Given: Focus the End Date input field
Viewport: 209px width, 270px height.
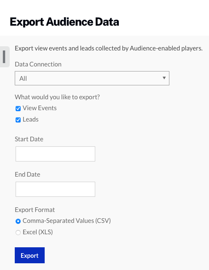Looking at the screenshot, I should click(55, 189).
